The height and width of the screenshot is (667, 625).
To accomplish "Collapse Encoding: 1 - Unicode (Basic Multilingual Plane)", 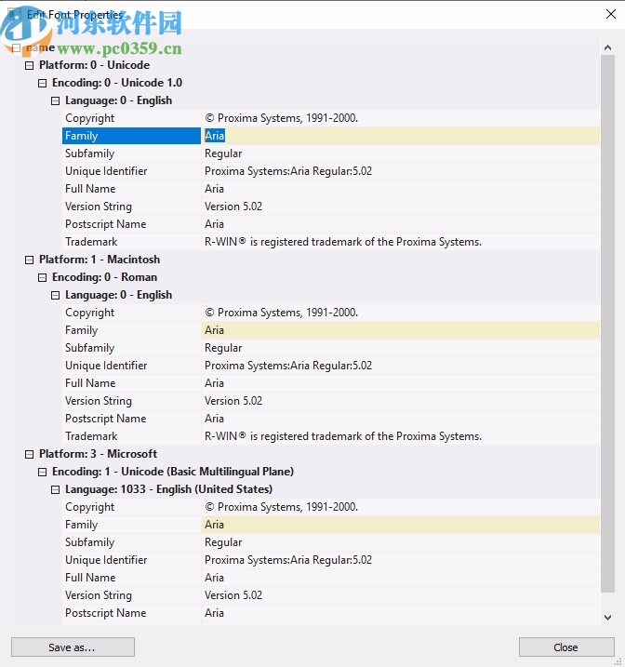I will 42,473.
